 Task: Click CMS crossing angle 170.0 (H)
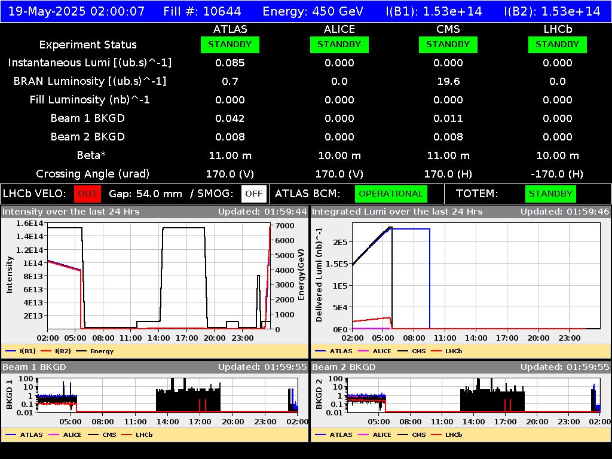coord(448,174)
